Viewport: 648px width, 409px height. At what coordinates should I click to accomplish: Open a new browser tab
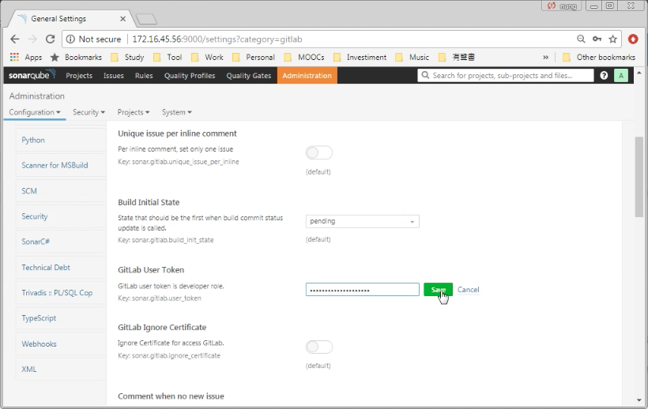pos(146,19)
